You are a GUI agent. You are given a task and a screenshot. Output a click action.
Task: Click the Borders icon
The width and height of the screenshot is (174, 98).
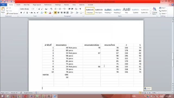[81, 13]
